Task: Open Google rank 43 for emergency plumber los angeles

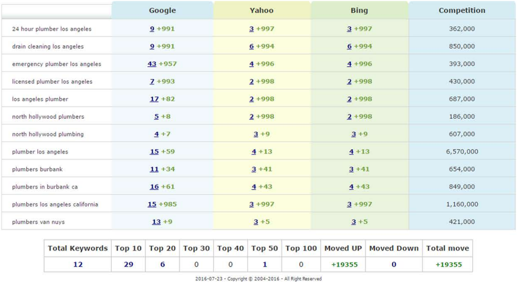Action: pyautogui.click(x=152, y=64)
